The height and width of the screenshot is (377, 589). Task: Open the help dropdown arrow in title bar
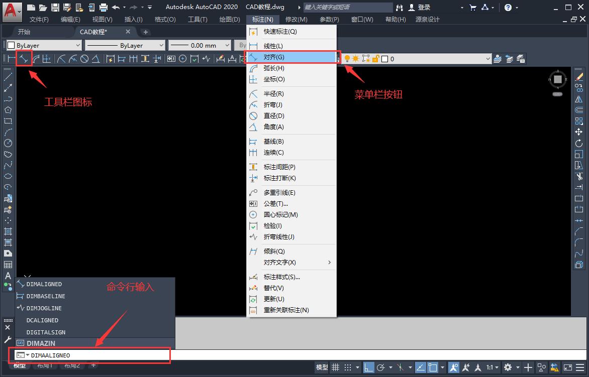[517, 8]
